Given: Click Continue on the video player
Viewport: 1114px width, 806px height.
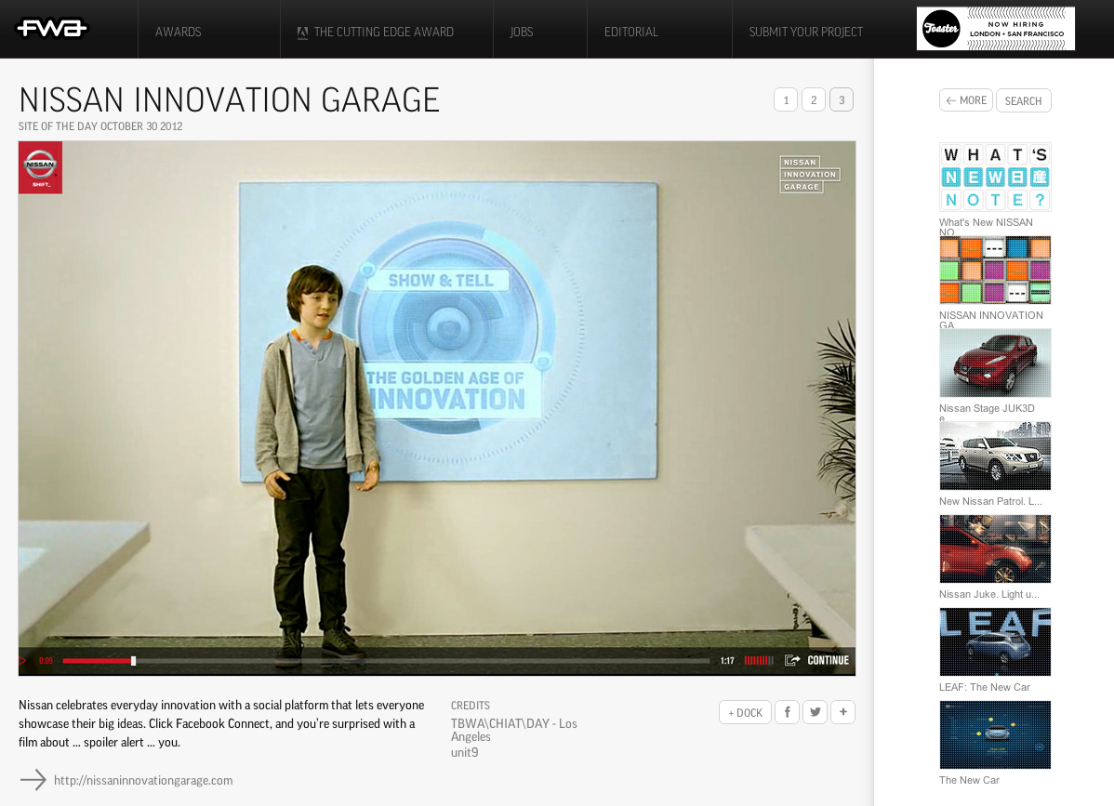Looking at the screenshot, I should pyautogui.click(x=828, y=660).
